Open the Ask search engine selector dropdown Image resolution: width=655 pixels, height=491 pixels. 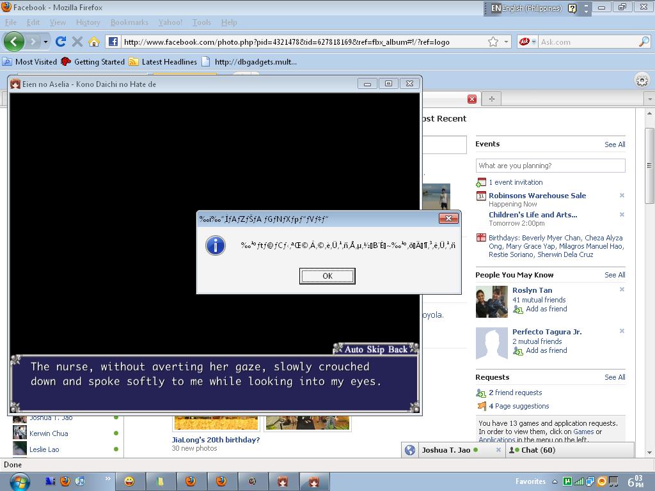tap(533, 42)
